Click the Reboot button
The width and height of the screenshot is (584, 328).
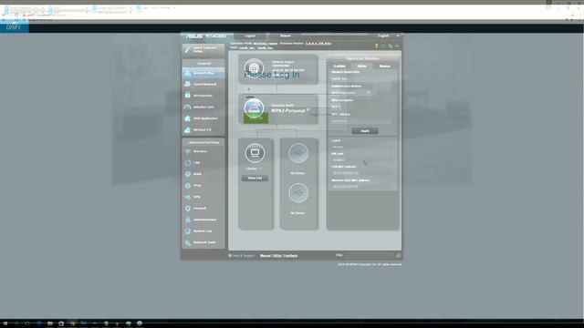(x=286, y=36)
